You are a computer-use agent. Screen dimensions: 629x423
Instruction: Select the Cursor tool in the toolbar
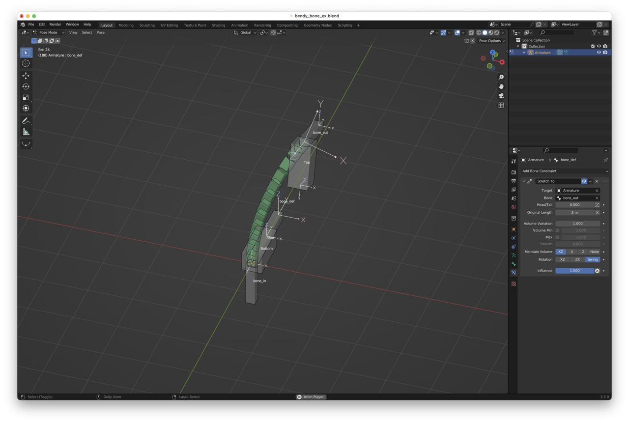[x=26, y=63]
